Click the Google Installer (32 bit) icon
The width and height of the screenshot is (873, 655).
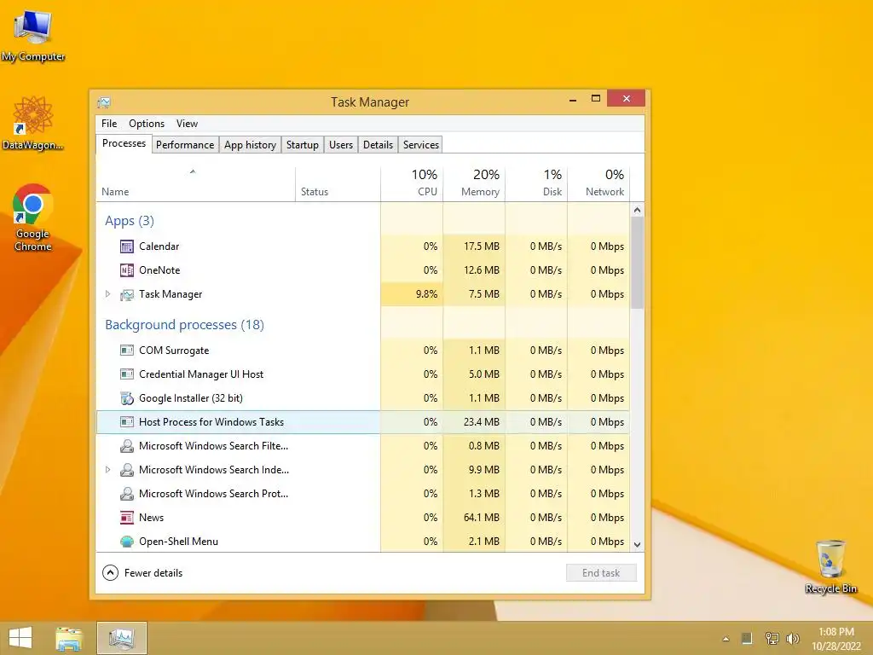pos(127,398)
